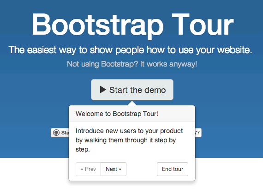The image size is (263, 189).
Task: Click the disabled Prev button
Action: coord(88,169)
